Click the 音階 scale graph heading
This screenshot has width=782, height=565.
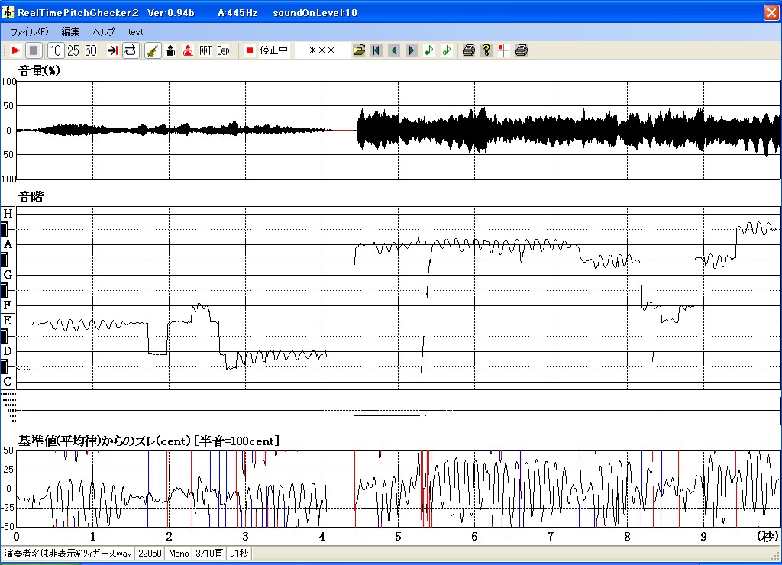(x=31, y=197)
